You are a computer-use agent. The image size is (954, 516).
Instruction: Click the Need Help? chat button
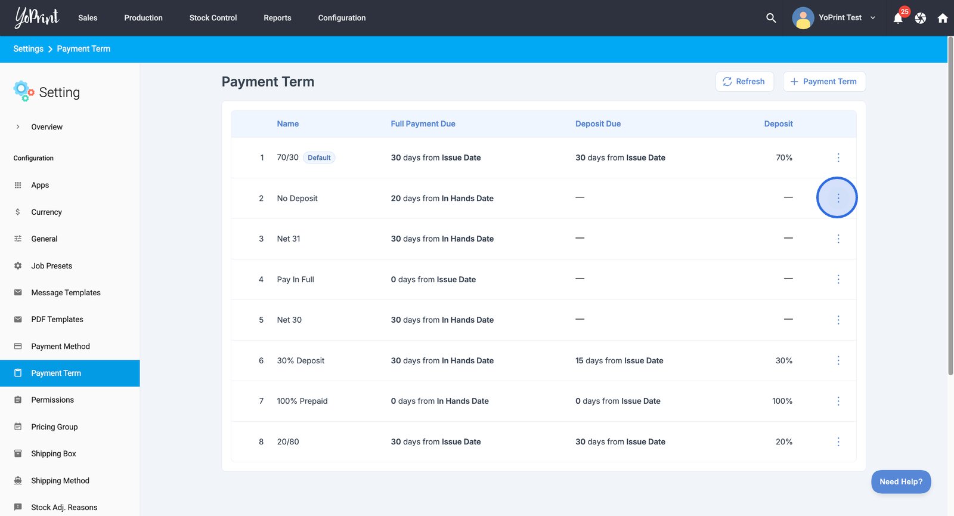pos(900,482)
